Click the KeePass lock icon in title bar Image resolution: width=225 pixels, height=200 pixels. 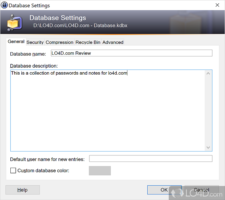click(x=4, y=5)
